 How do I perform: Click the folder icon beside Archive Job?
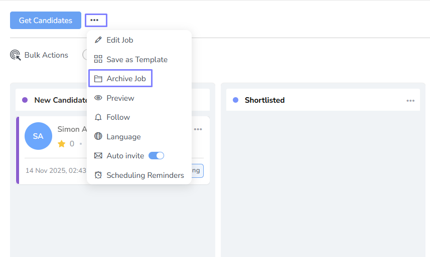point(98,79)
